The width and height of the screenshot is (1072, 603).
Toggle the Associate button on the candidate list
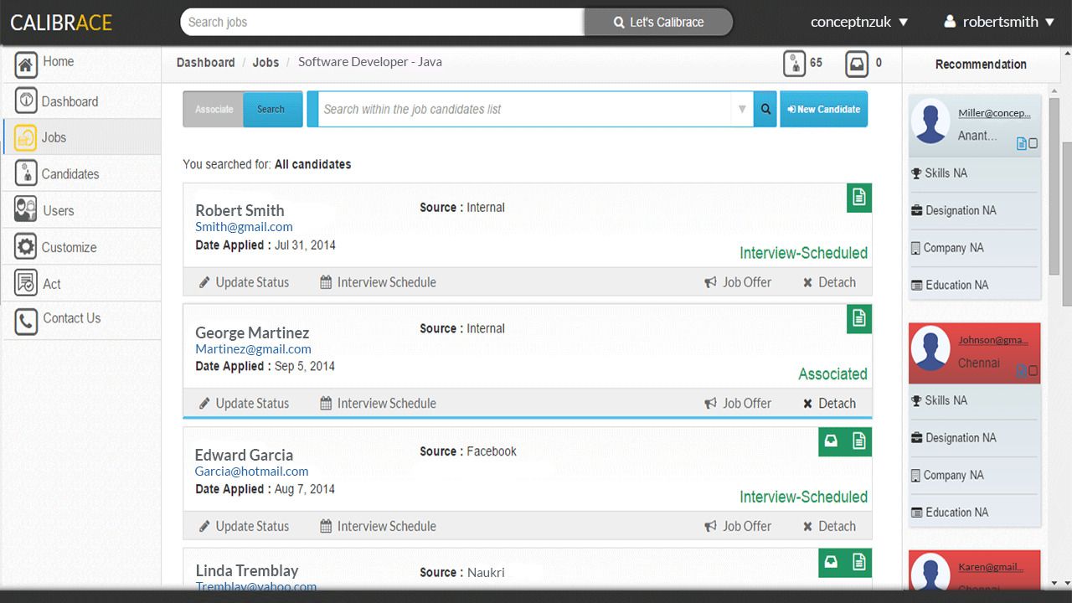[213, 109]
